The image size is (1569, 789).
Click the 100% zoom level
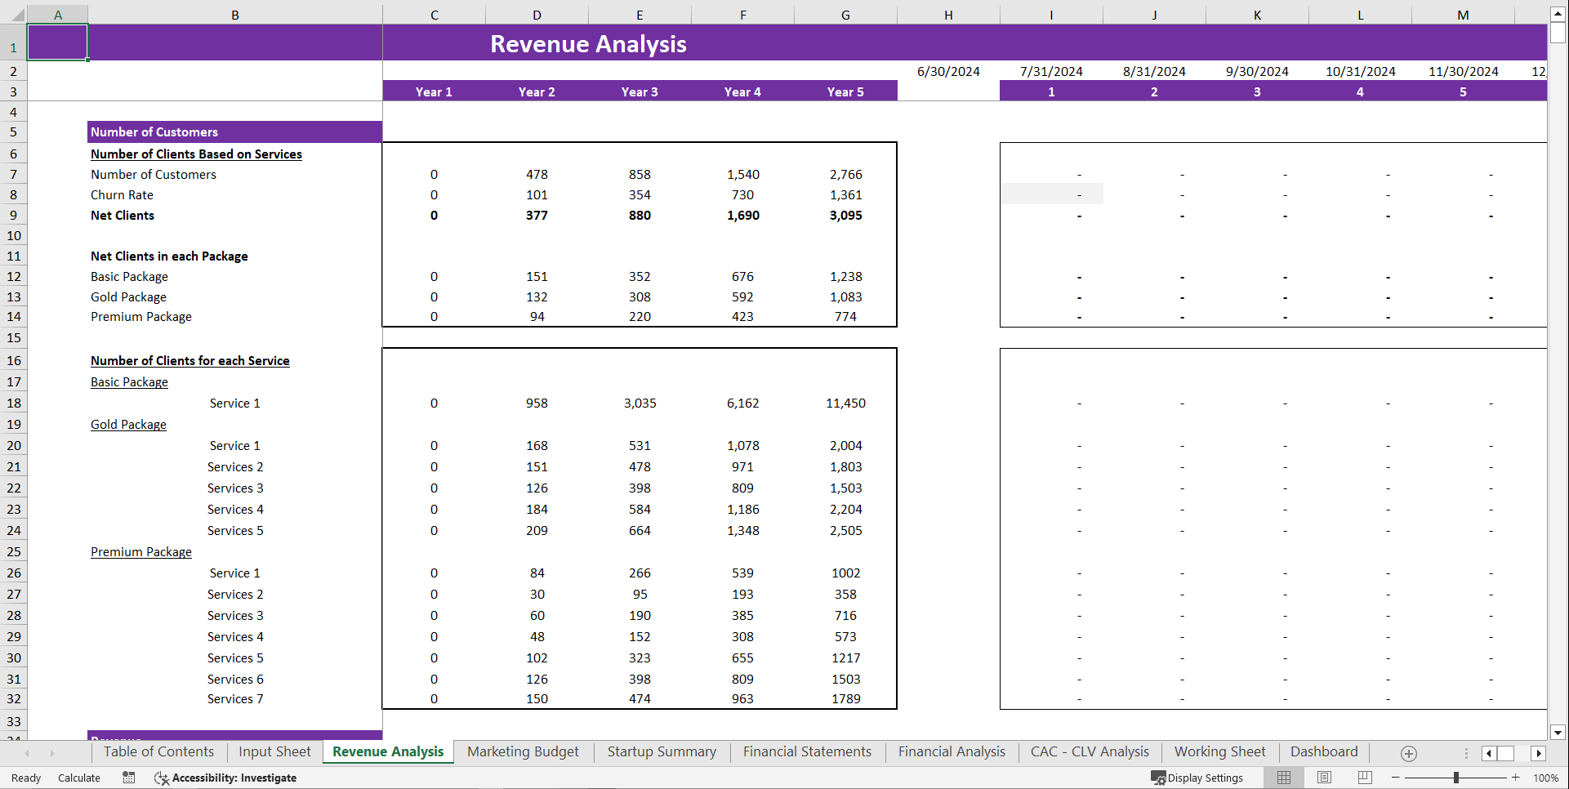tap(1545, 778)
